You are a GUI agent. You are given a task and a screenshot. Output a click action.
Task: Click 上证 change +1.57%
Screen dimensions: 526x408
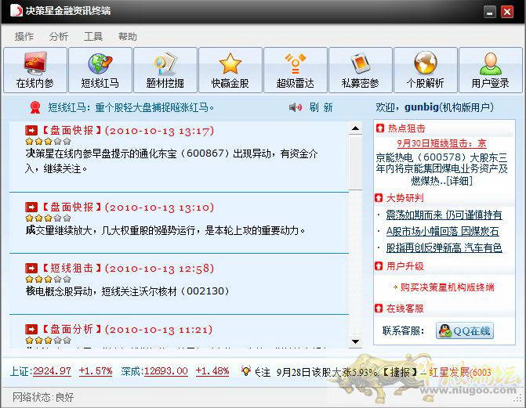[x=96, y=371]
